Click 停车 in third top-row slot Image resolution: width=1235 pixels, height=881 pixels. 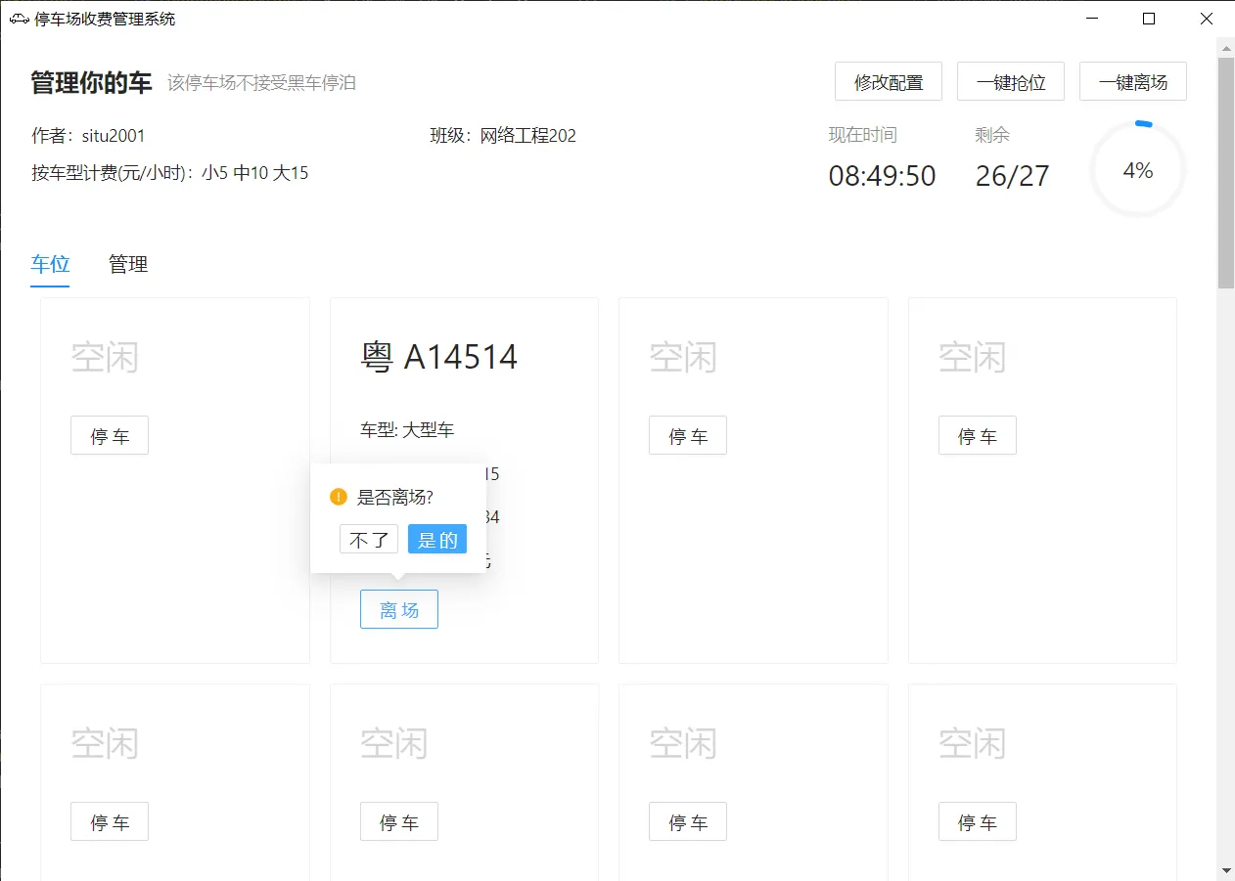[x=688, y=436]
